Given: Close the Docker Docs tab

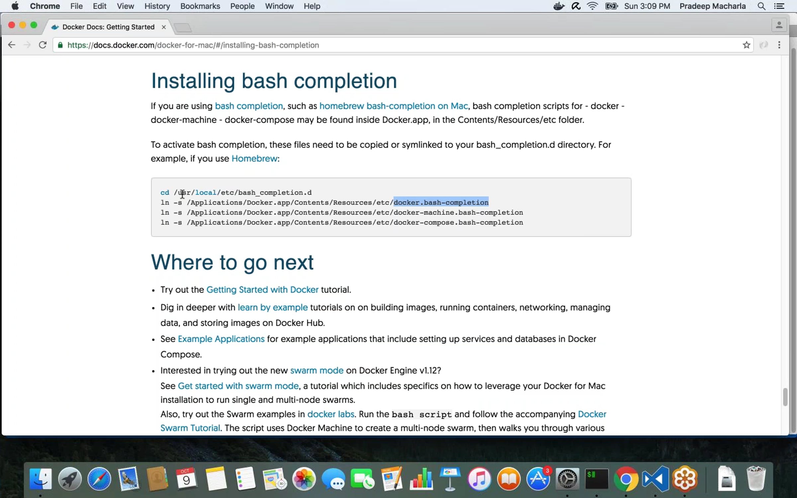Looking at the screenshot, I should [164, 27].
